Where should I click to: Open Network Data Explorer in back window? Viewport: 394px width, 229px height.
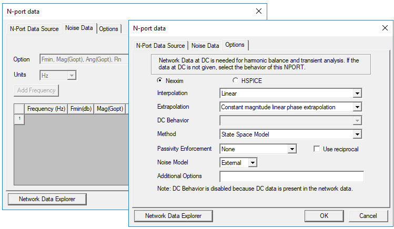click(x=47, y=199)
